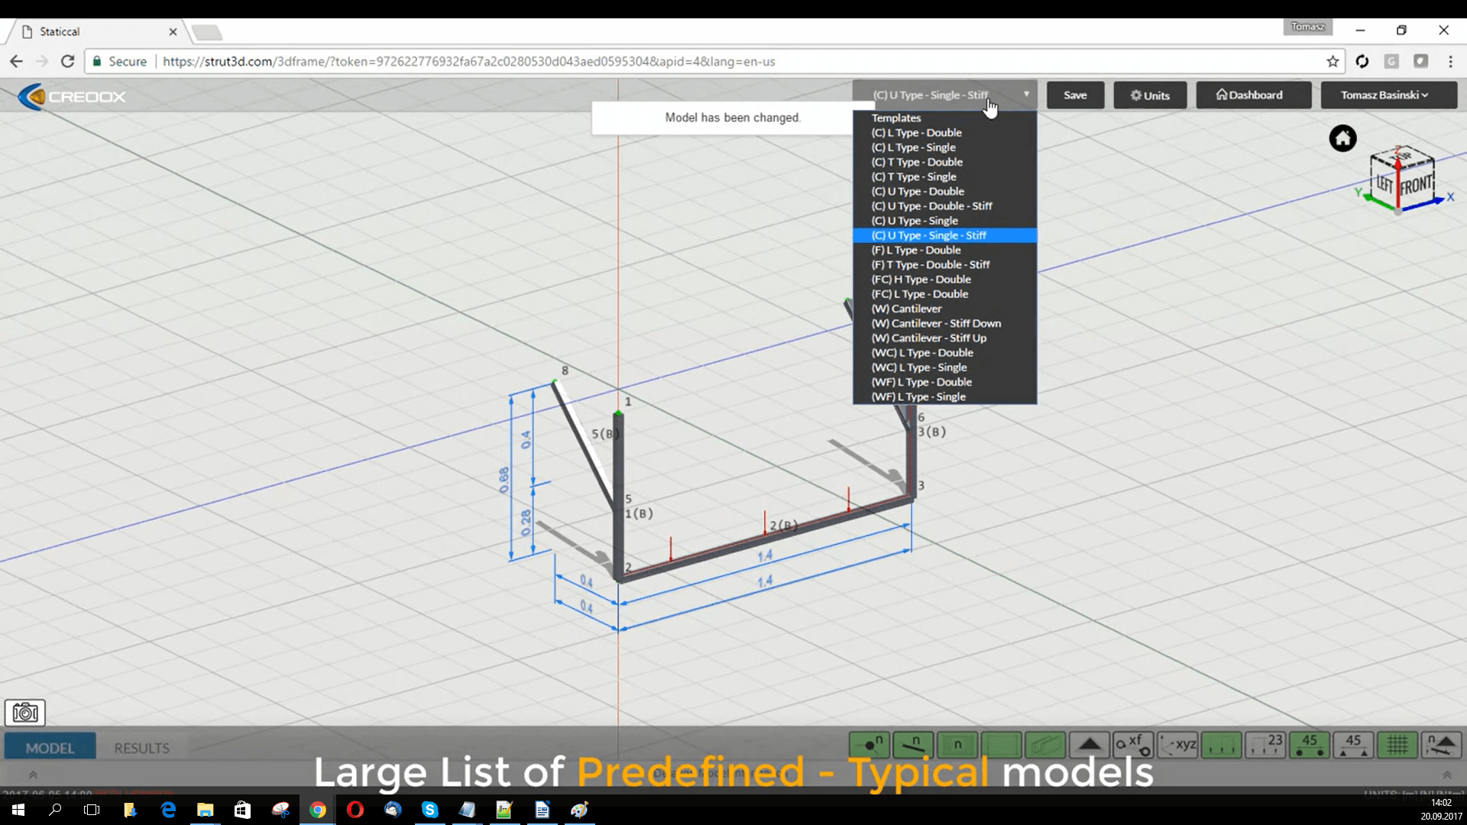
Task: Click the dimensions 23 icon
Action: [1265, 744]
